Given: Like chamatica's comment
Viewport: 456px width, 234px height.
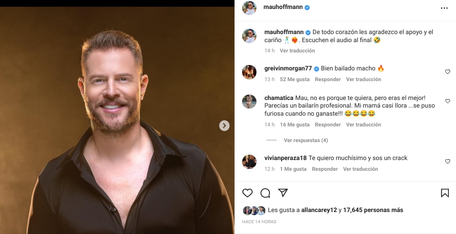Looking at the screenshot, I should coord(447,101).
